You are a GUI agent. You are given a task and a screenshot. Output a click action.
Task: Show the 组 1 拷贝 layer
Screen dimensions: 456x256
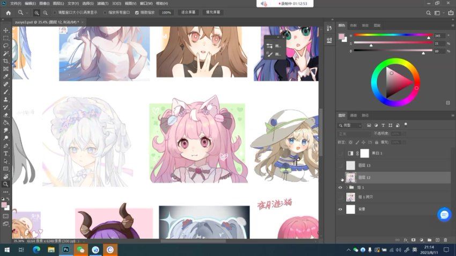[x=340, y=197]
